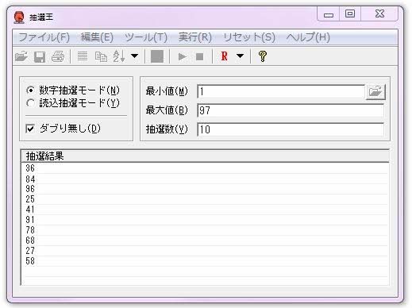Screen dimensions: 412x308
Task: Select result row 27
Action: (x=205, y=251)
